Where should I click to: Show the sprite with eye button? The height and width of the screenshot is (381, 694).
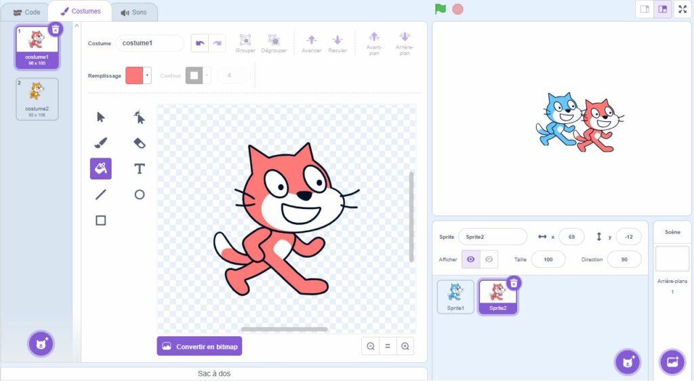470,259
